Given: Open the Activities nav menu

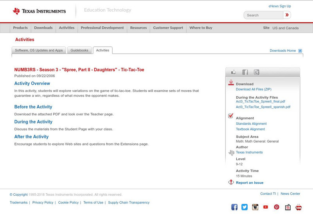Looking at the screenshot, I should pos(67,28).
